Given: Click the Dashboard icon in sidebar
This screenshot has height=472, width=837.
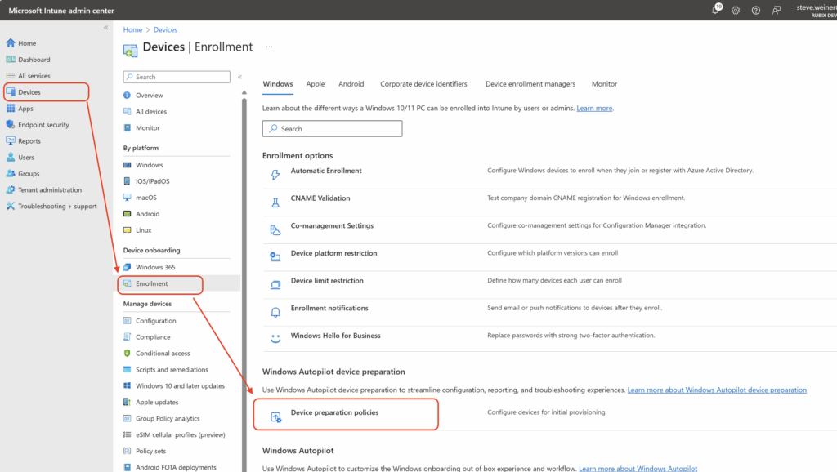Looking at the screenshot, I should [11, 59].
